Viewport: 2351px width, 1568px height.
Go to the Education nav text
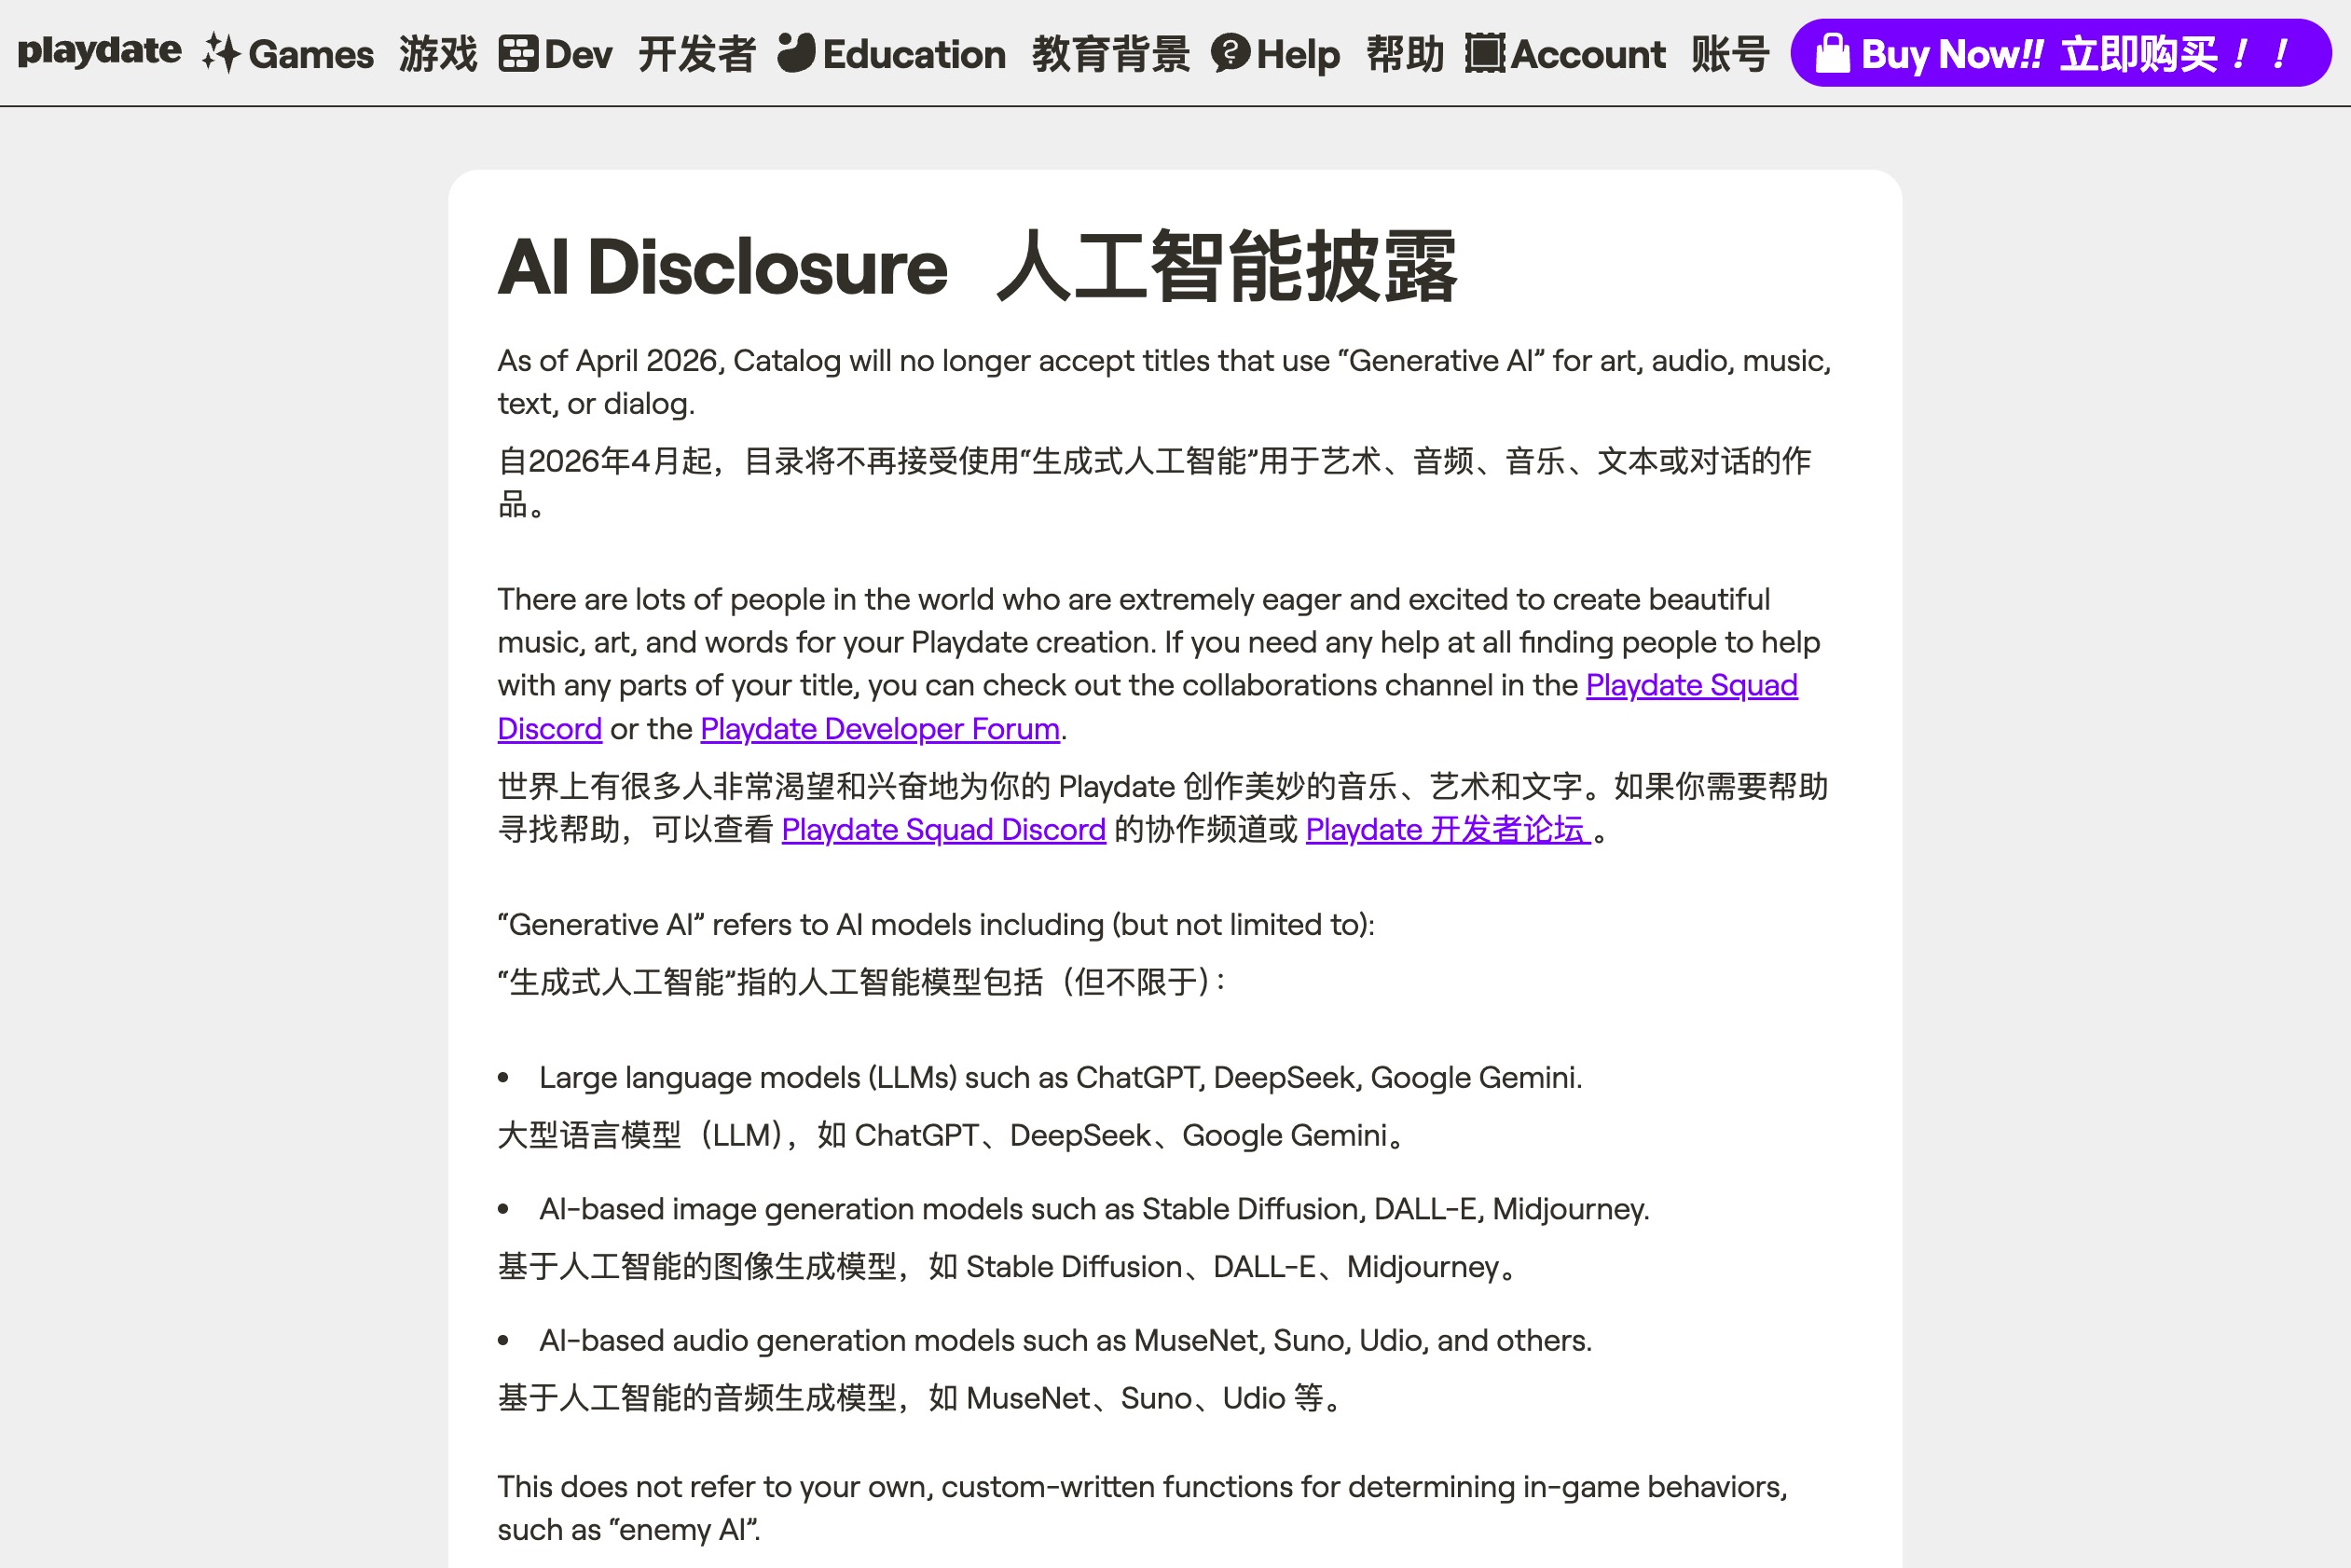913,54
